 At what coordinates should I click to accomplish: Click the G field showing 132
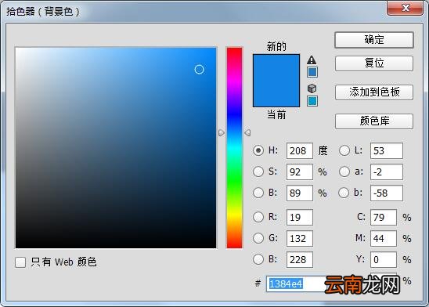click(x=300, y=238)
